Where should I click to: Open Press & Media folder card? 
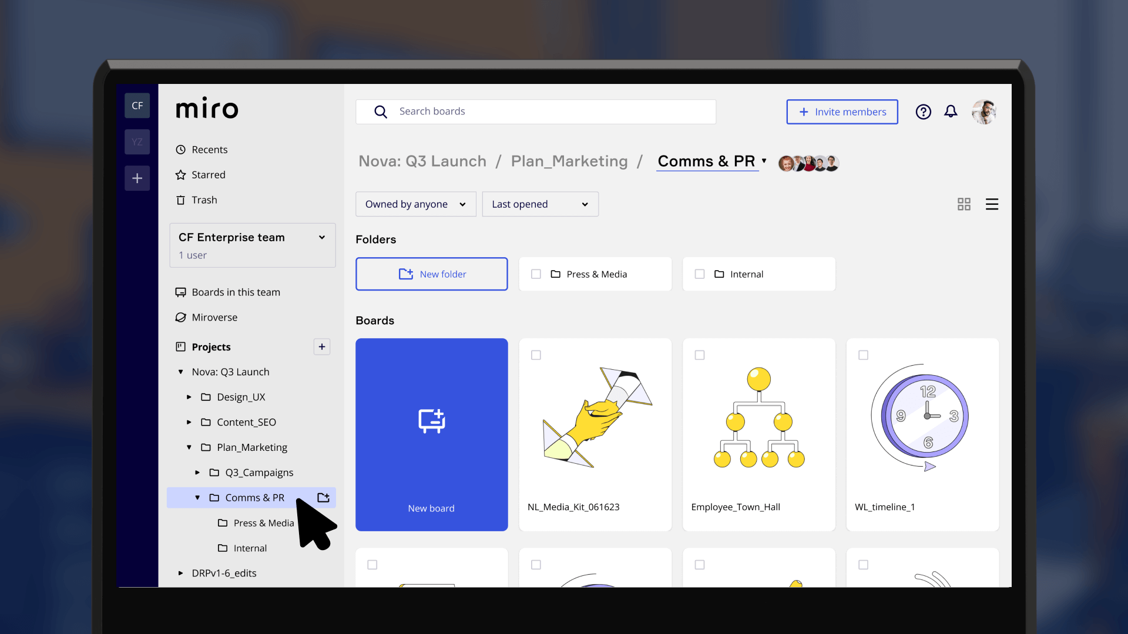tap(595, 274)
